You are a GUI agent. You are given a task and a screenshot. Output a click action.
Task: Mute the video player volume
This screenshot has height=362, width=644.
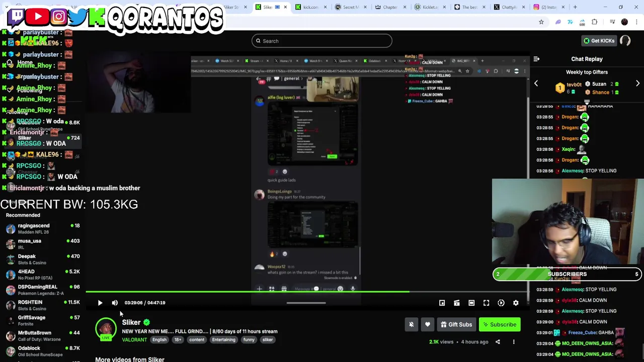pos(115,303)
